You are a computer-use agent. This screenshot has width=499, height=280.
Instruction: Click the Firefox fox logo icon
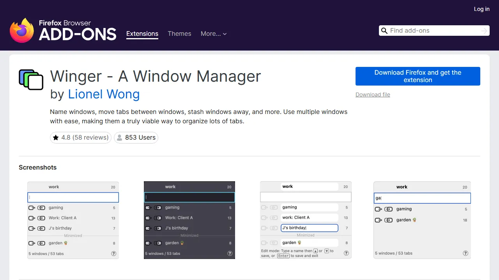point(22,30)
